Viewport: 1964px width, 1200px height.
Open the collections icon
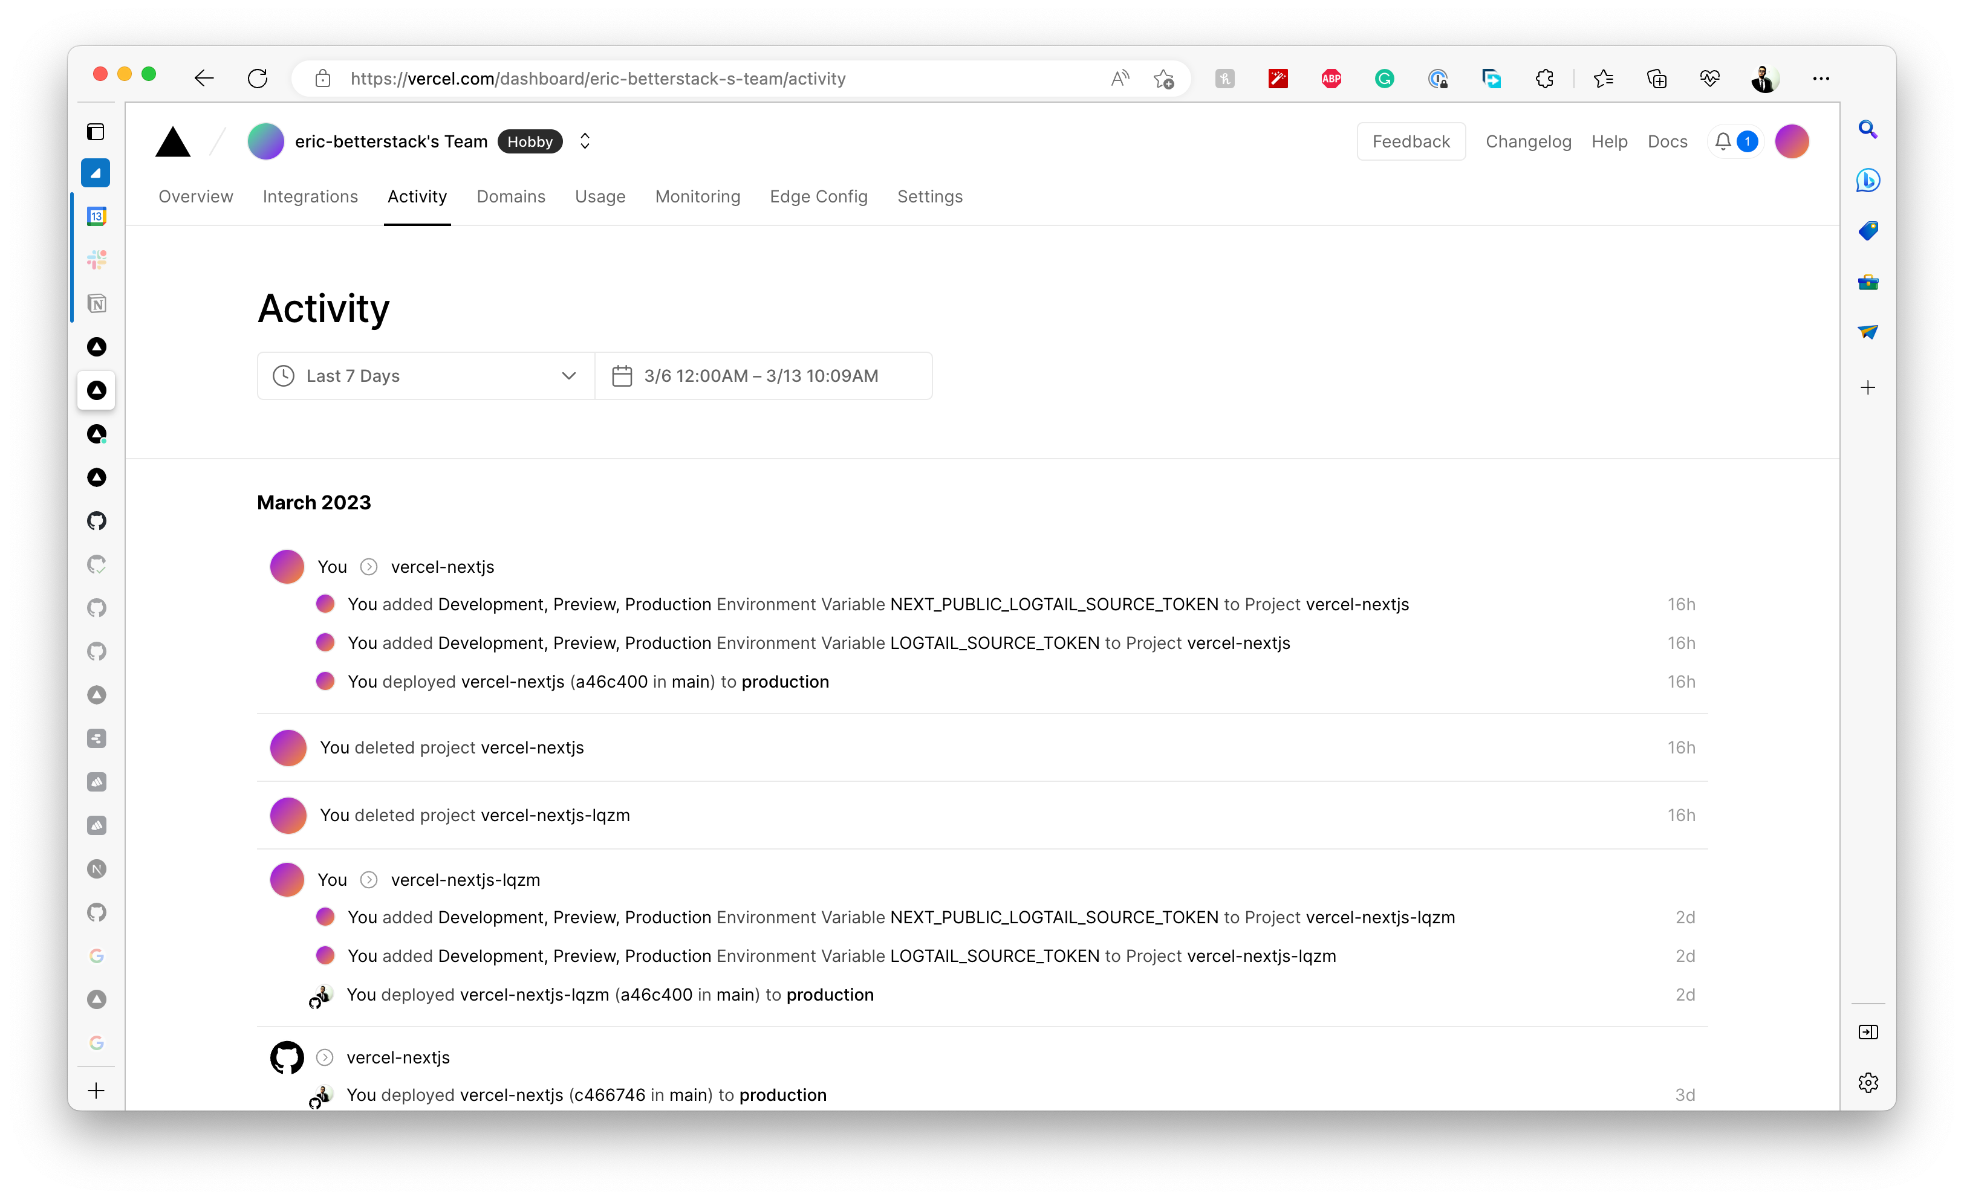point(1656,78)
